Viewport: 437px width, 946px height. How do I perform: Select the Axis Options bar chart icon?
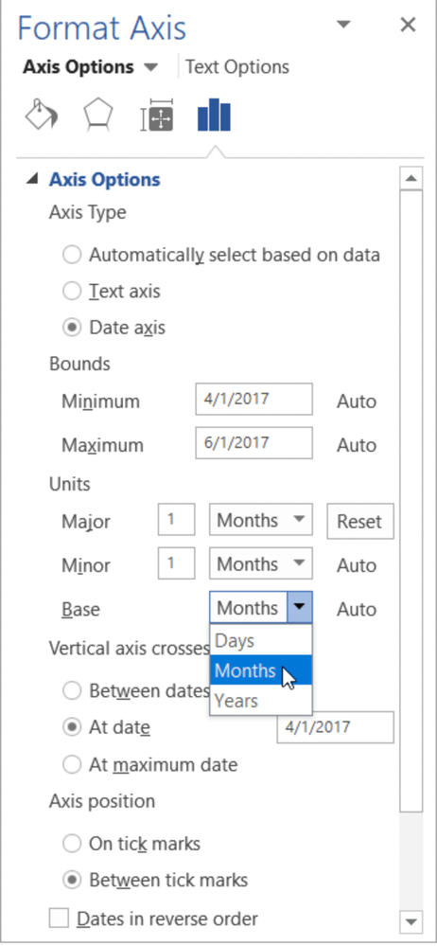tap(214, 116)
